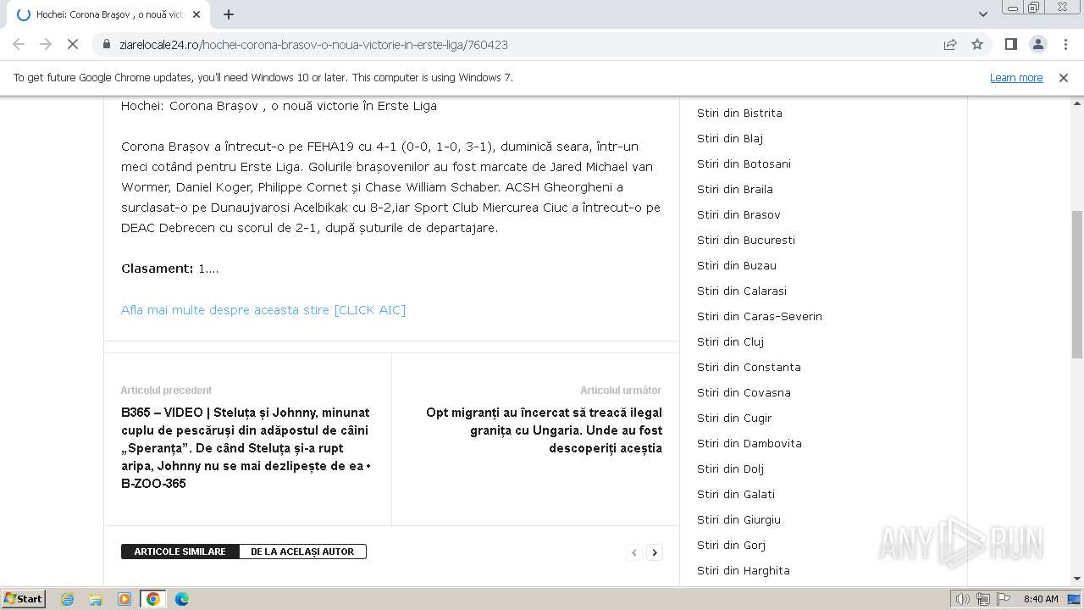Open the tab search dropdown

[983, 14]
